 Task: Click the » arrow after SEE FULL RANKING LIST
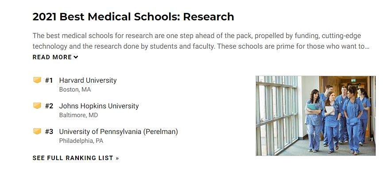tap(117, 158)
